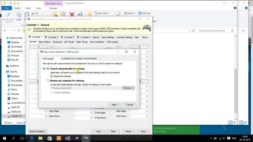Select the Force Feedback sub-tab
The height and width of the screenshot is (142, 253).
(97, 42)
